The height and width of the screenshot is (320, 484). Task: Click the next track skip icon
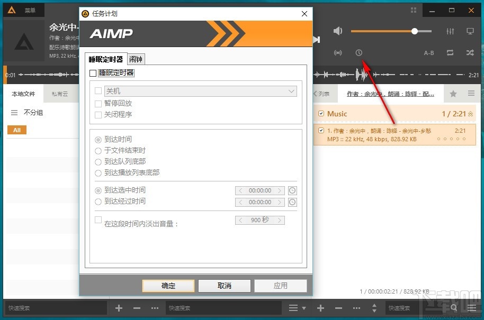316,39
